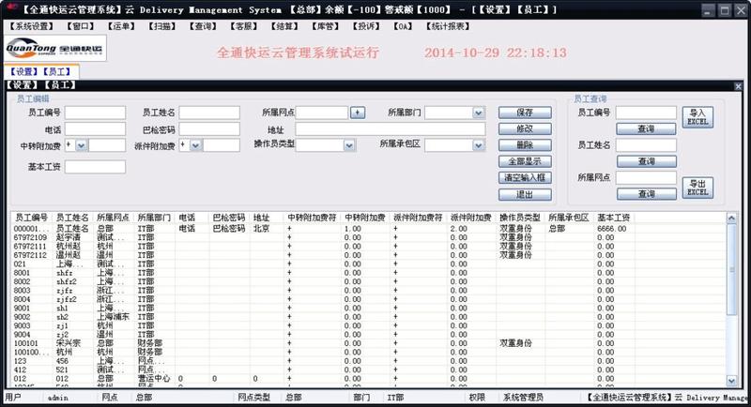751x407 pixels.
Task: Open the 【查询】 menu
Action: [x=203, y=26]
